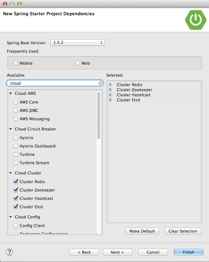Uncheck Cluster Zookeeper checkbox
The width and height of the screenshot is (209, 262).
(x=16, y=190)
